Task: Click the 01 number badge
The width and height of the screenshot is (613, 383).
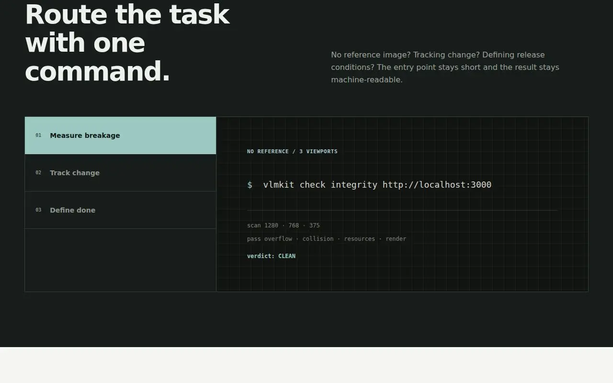Action: [x=38, y=135]
